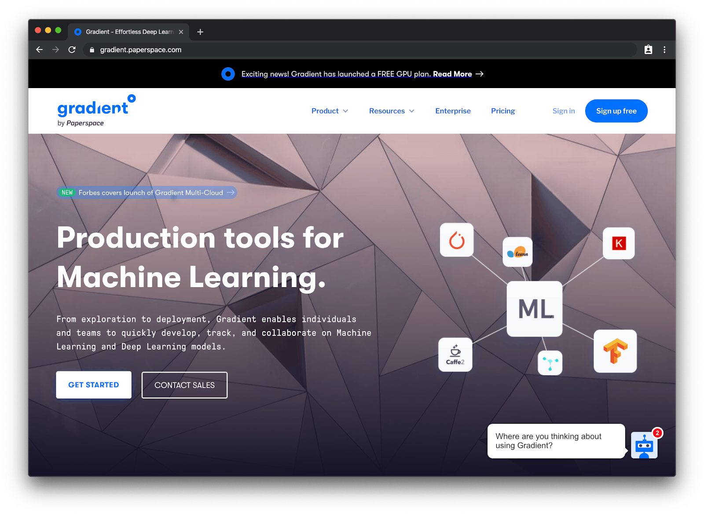Open the chatbot robot icon
Image resolution: width=704 pixels, height=514 pixels.
(644, 445)
